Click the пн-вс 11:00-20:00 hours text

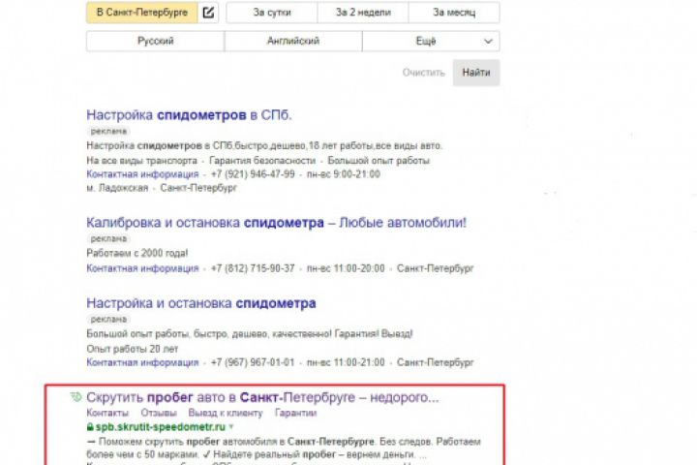(346, 268)
